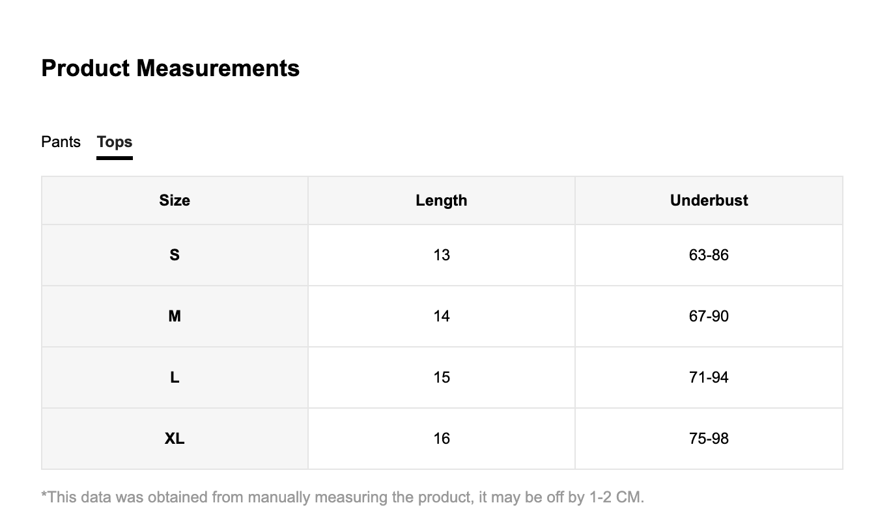Click the length value 16
Screen dimensions: 891x518
442,439
